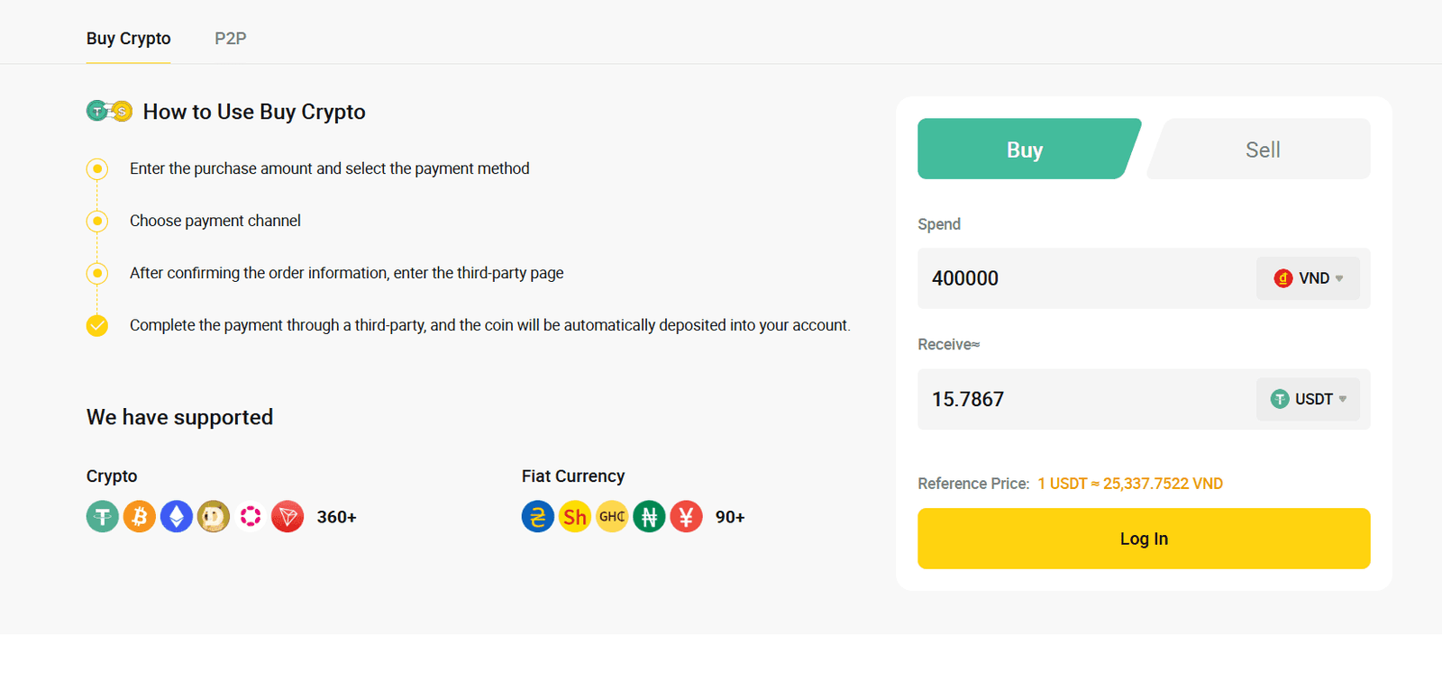Click the Dogecoin icon

(x=213, y=516)
